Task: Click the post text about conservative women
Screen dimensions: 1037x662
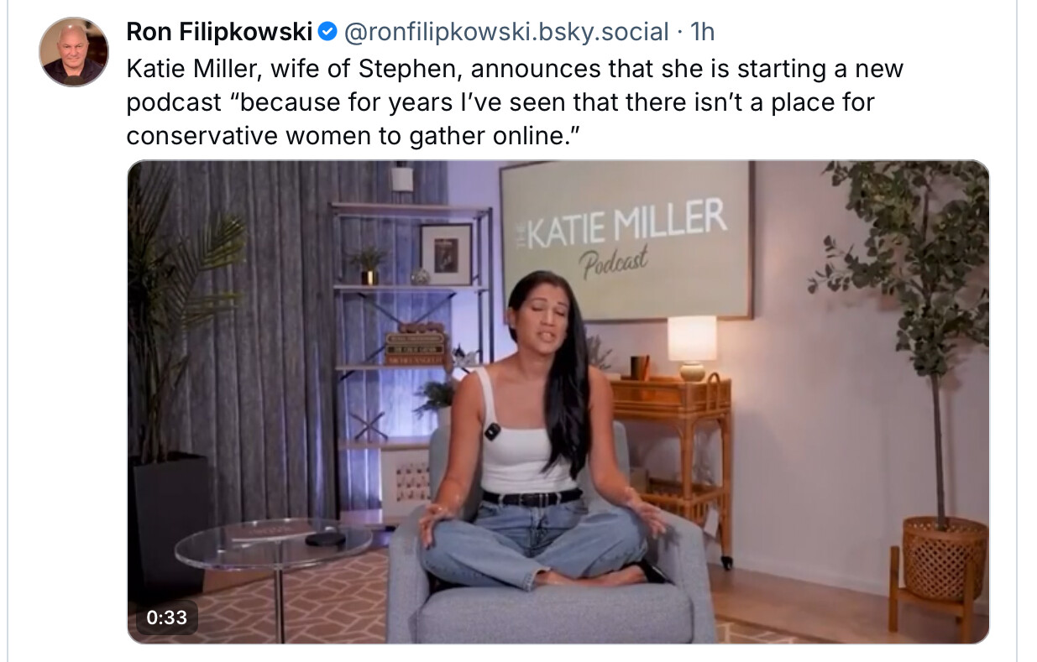Action: 353,135
